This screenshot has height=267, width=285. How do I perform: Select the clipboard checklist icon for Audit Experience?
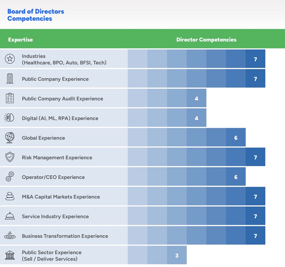click(x=10, y=98)
